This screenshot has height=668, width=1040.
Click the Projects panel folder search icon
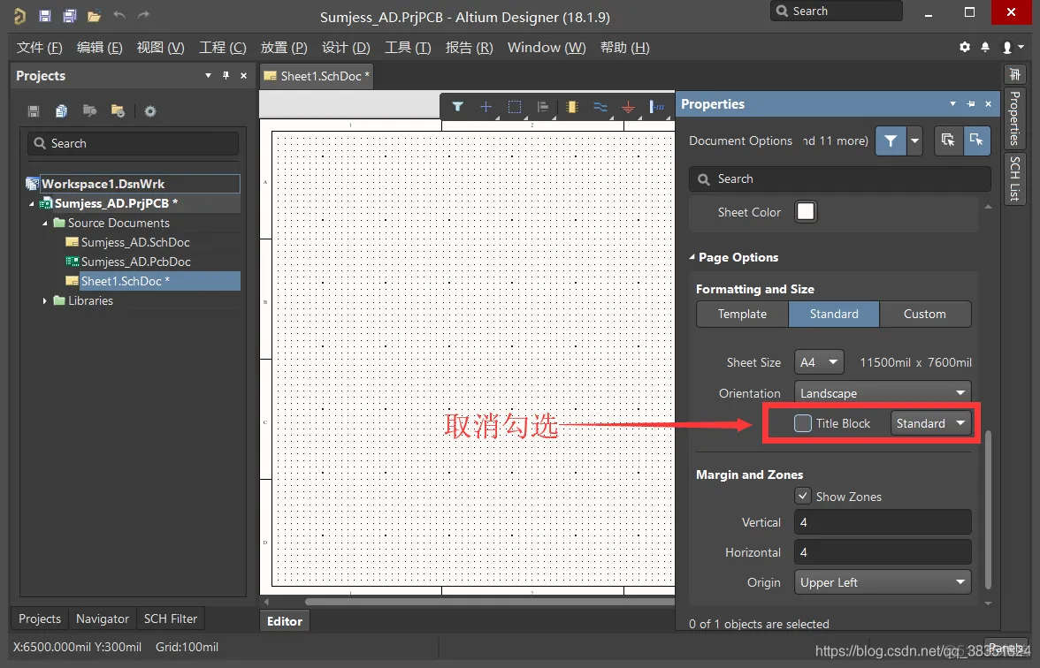pyautogui.click(x=89, y=110)
